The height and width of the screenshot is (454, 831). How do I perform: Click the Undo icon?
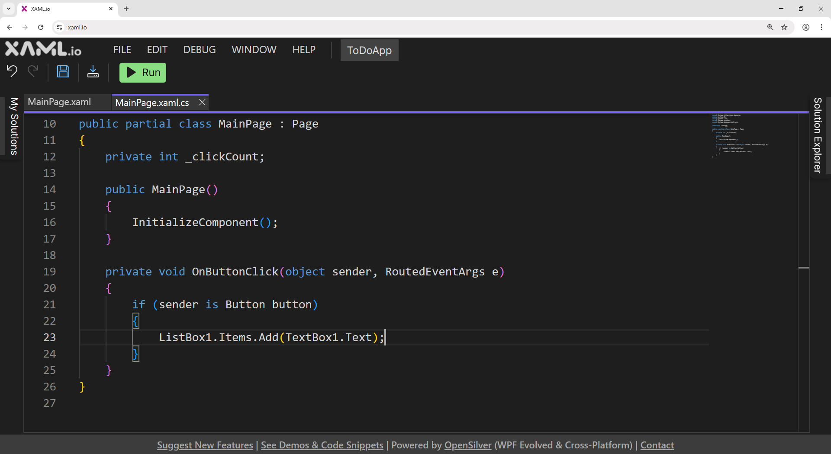[11, 71]
